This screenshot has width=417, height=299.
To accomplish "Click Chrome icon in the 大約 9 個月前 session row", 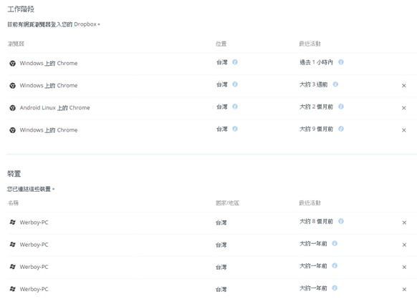I will click(12, 130).
